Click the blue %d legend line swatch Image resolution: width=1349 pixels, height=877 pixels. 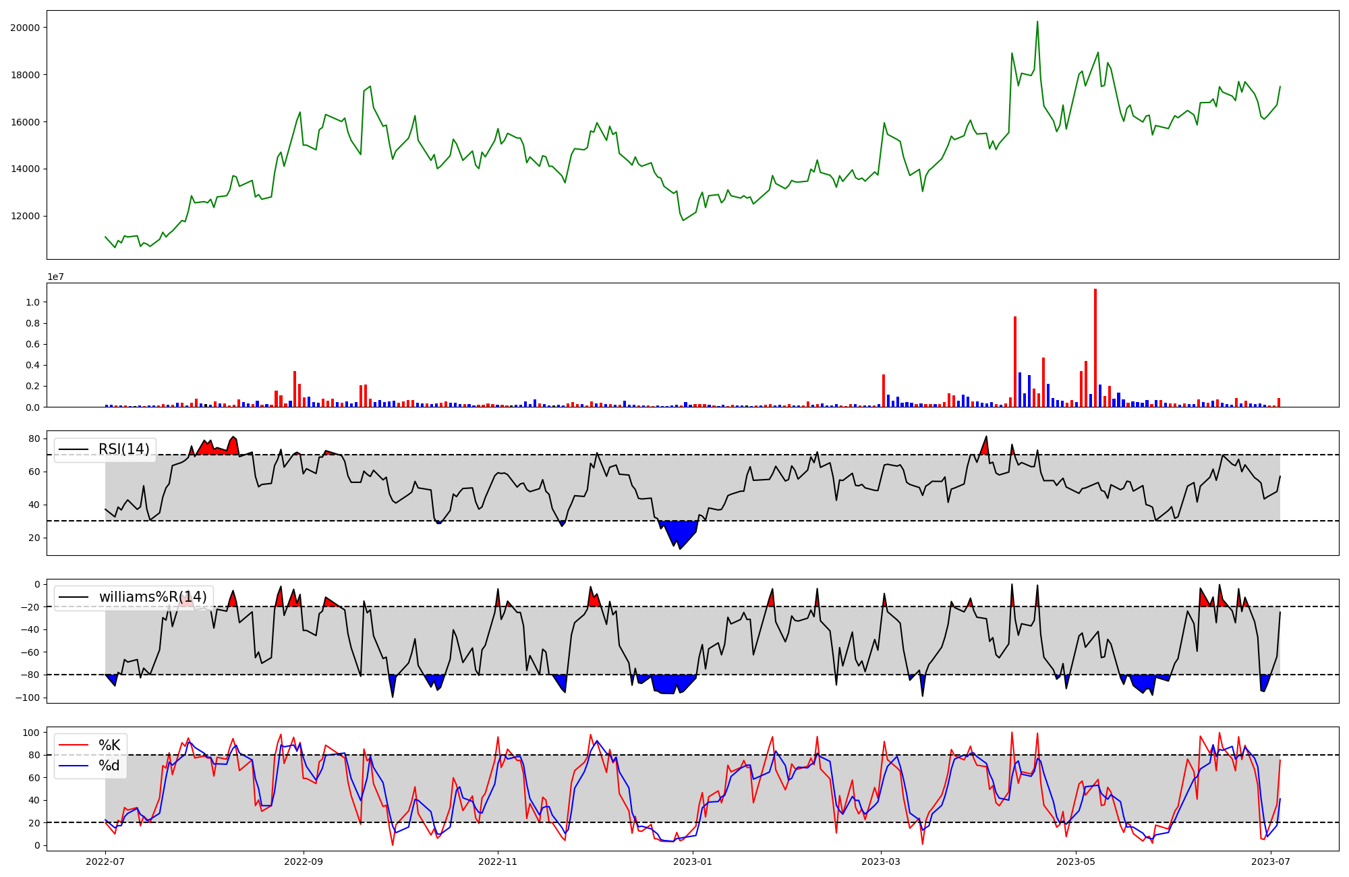pyautogui.click(x=74, y=766)
